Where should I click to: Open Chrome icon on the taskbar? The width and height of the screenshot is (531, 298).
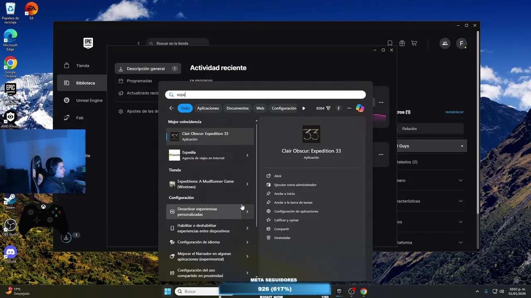click(x=363, y=291)
